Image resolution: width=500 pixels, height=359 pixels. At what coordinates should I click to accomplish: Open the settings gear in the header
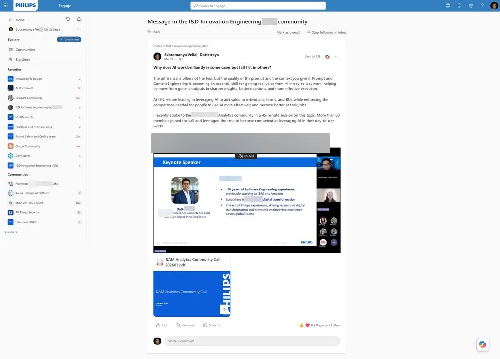471,5
